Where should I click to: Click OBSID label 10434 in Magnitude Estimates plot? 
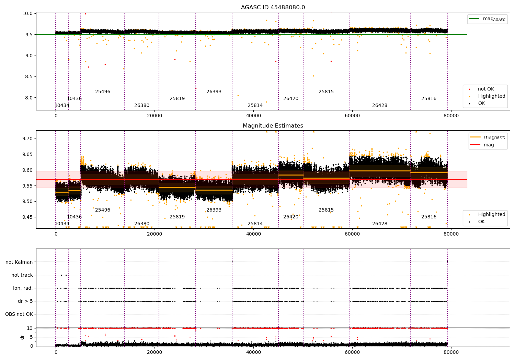62,224
